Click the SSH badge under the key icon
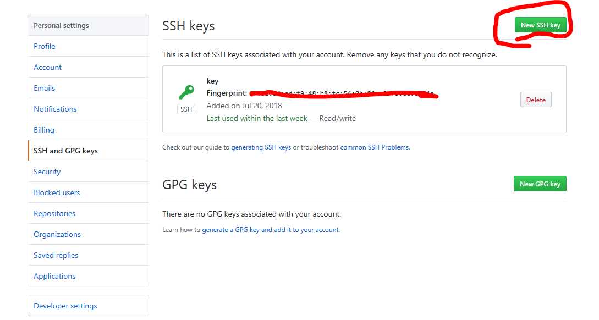The width and height of the screenshot is (599, 320). pyautogui.click(x=186, y=109)
